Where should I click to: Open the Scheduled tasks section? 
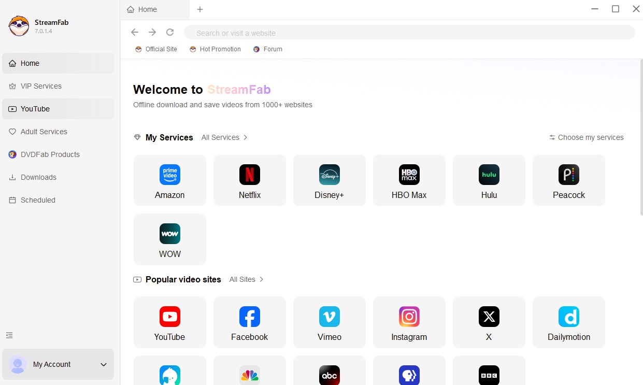point(37,200)
